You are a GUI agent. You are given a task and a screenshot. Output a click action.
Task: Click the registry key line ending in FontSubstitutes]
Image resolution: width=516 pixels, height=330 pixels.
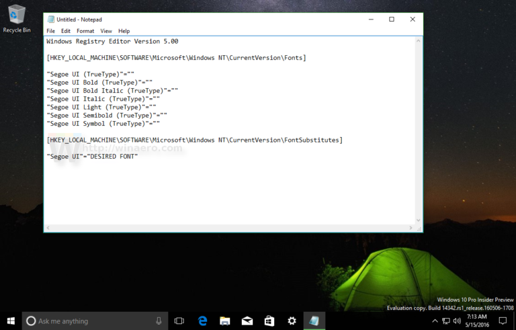(194, 140)
